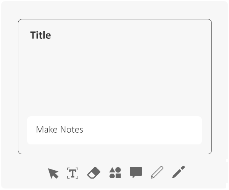The width and height of the screenshot is (229, 190).
Task: Open the shapes tool
Action: pos(115,173)
